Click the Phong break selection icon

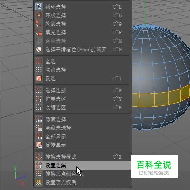(39, 49)
